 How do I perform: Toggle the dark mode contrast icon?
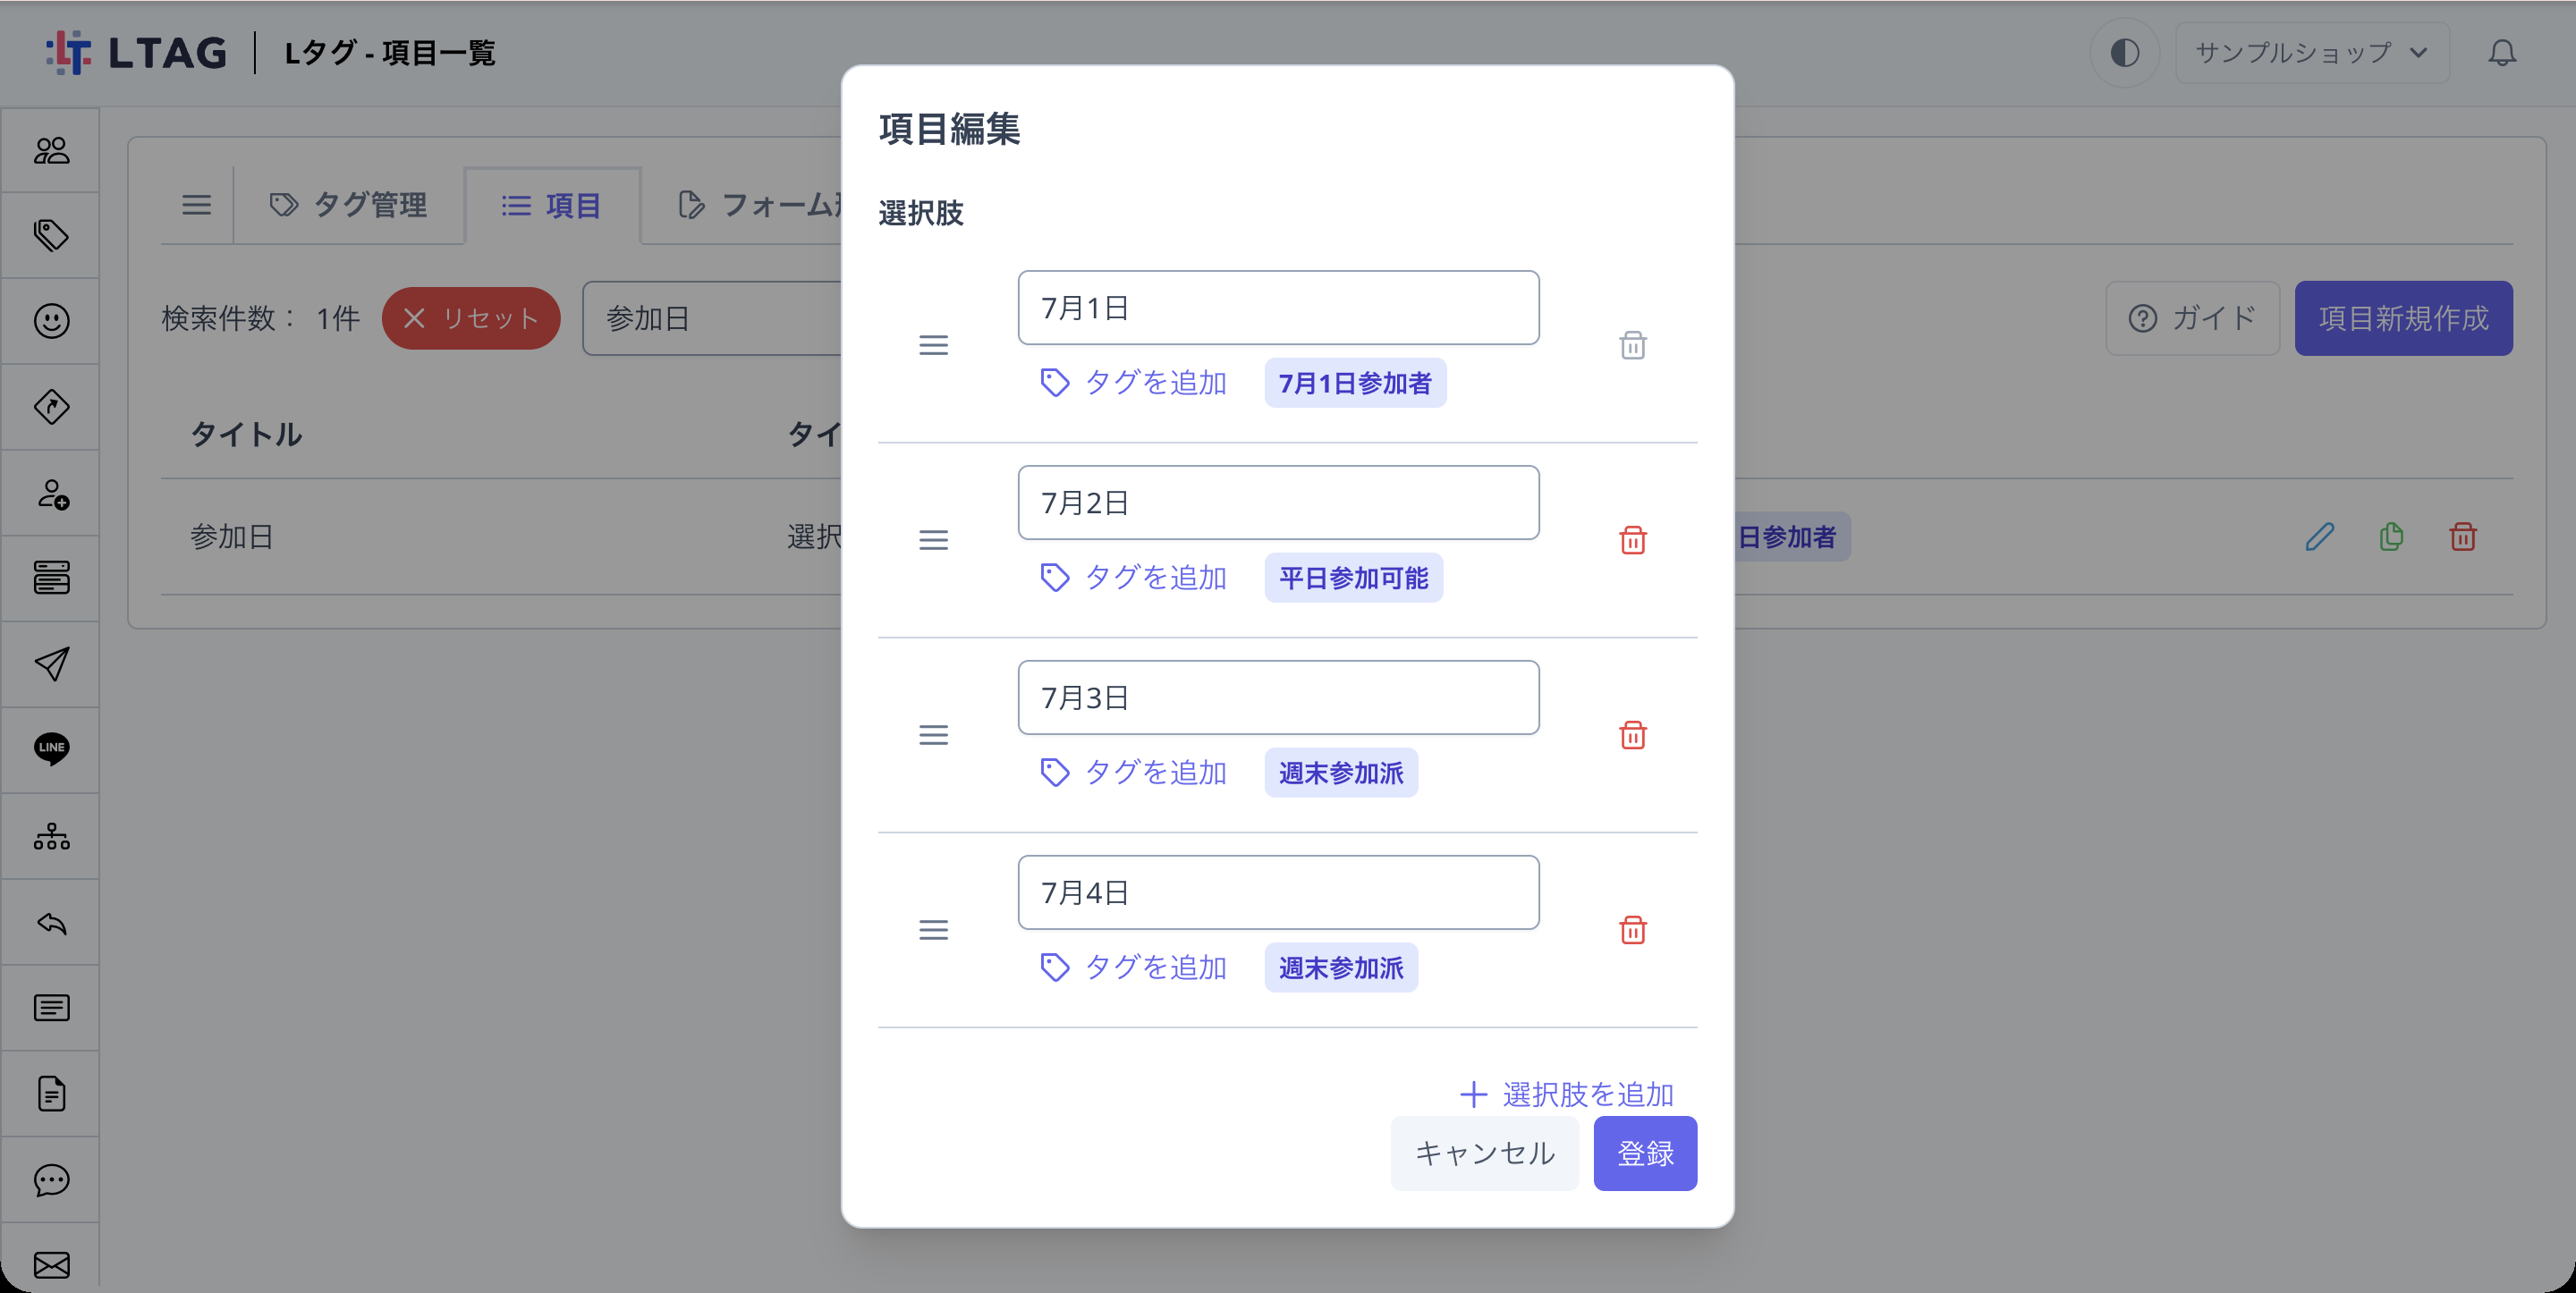(2125, 52)
